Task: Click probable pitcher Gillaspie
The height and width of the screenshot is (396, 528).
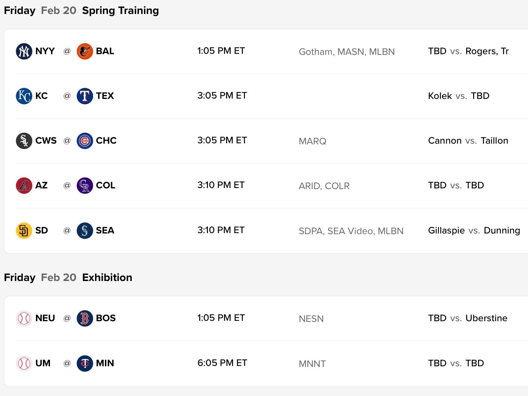Action: click(x=446, y=230)
